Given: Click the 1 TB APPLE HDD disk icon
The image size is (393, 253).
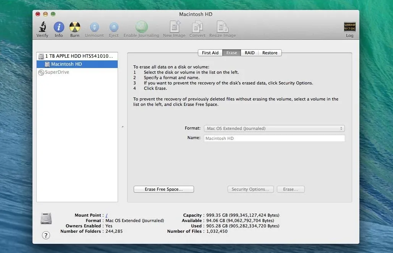Looking at the screenshot, I should tap(41, 56).
